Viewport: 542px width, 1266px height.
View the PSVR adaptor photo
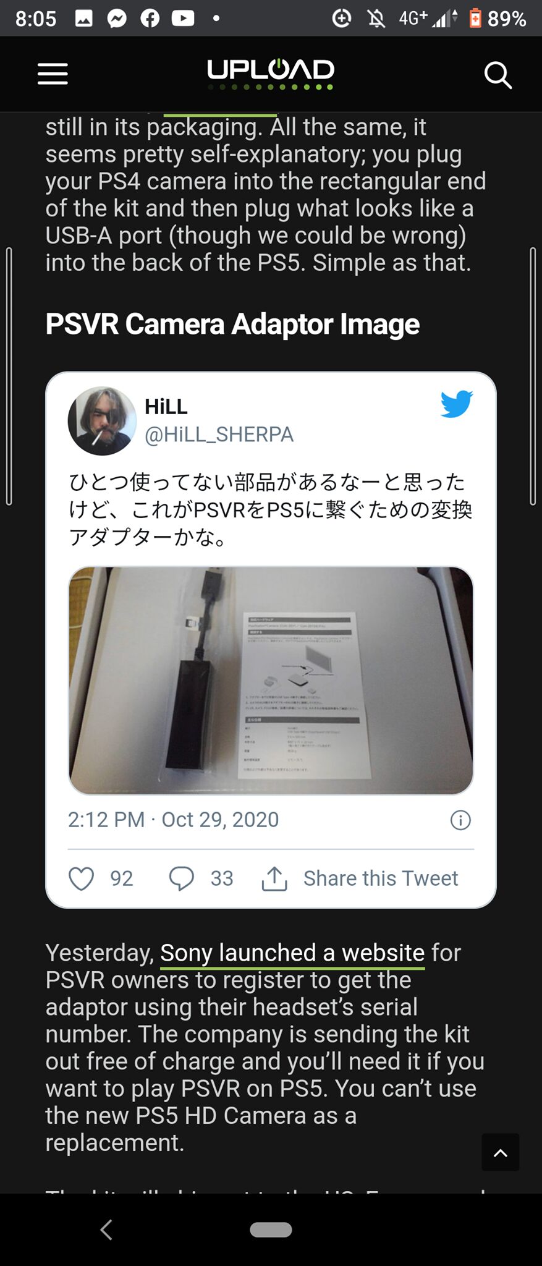coord(271,680)
